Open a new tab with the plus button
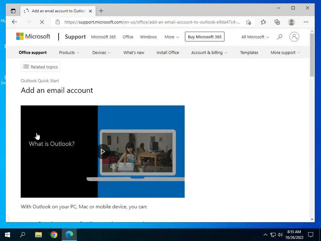The height and width of the screenshot is (241, 321). [x=101, y=11]
